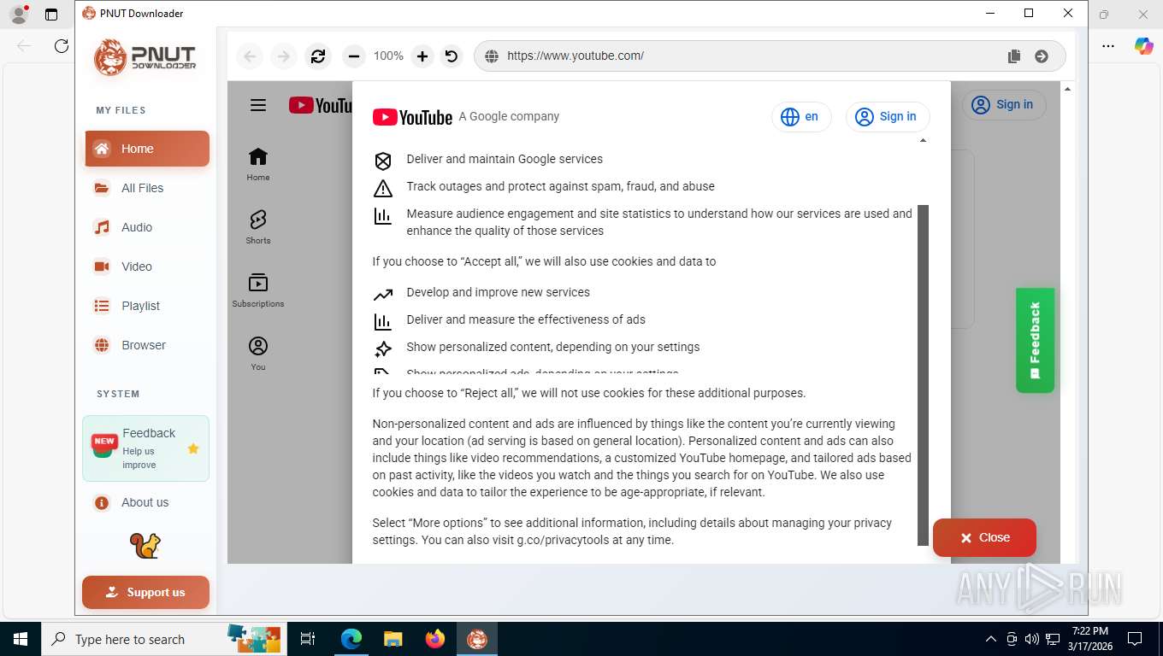The width and height of the screenshot is (1163, 656).
Task: Go forward in the embedded browser
Action: point(282,56)
